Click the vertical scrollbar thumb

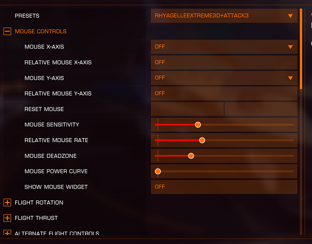tap(301, 49)
